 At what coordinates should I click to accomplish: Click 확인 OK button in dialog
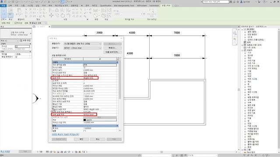coord(81,139)
